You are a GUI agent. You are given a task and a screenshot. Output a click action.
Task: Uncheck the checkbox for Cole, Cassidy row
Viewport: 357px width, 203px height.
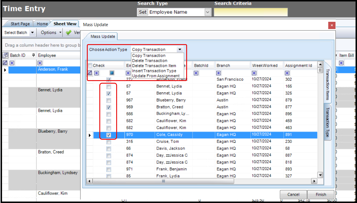[x=109, y=135]
